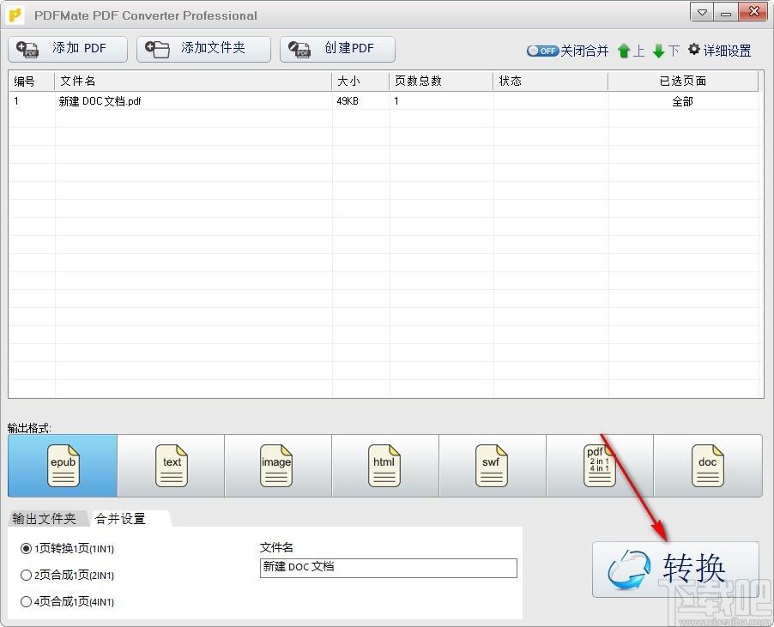774x627 pixels.
Task: Select file row 新建 DOC 文档.pdf
Action: (383, 101)
